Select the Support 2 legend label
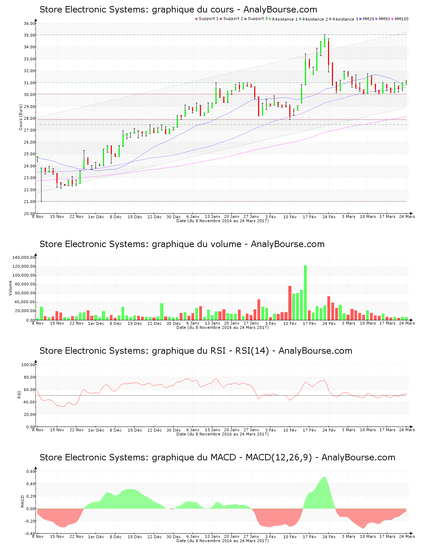This screenshot has height=551, width=426. [233, 19]
